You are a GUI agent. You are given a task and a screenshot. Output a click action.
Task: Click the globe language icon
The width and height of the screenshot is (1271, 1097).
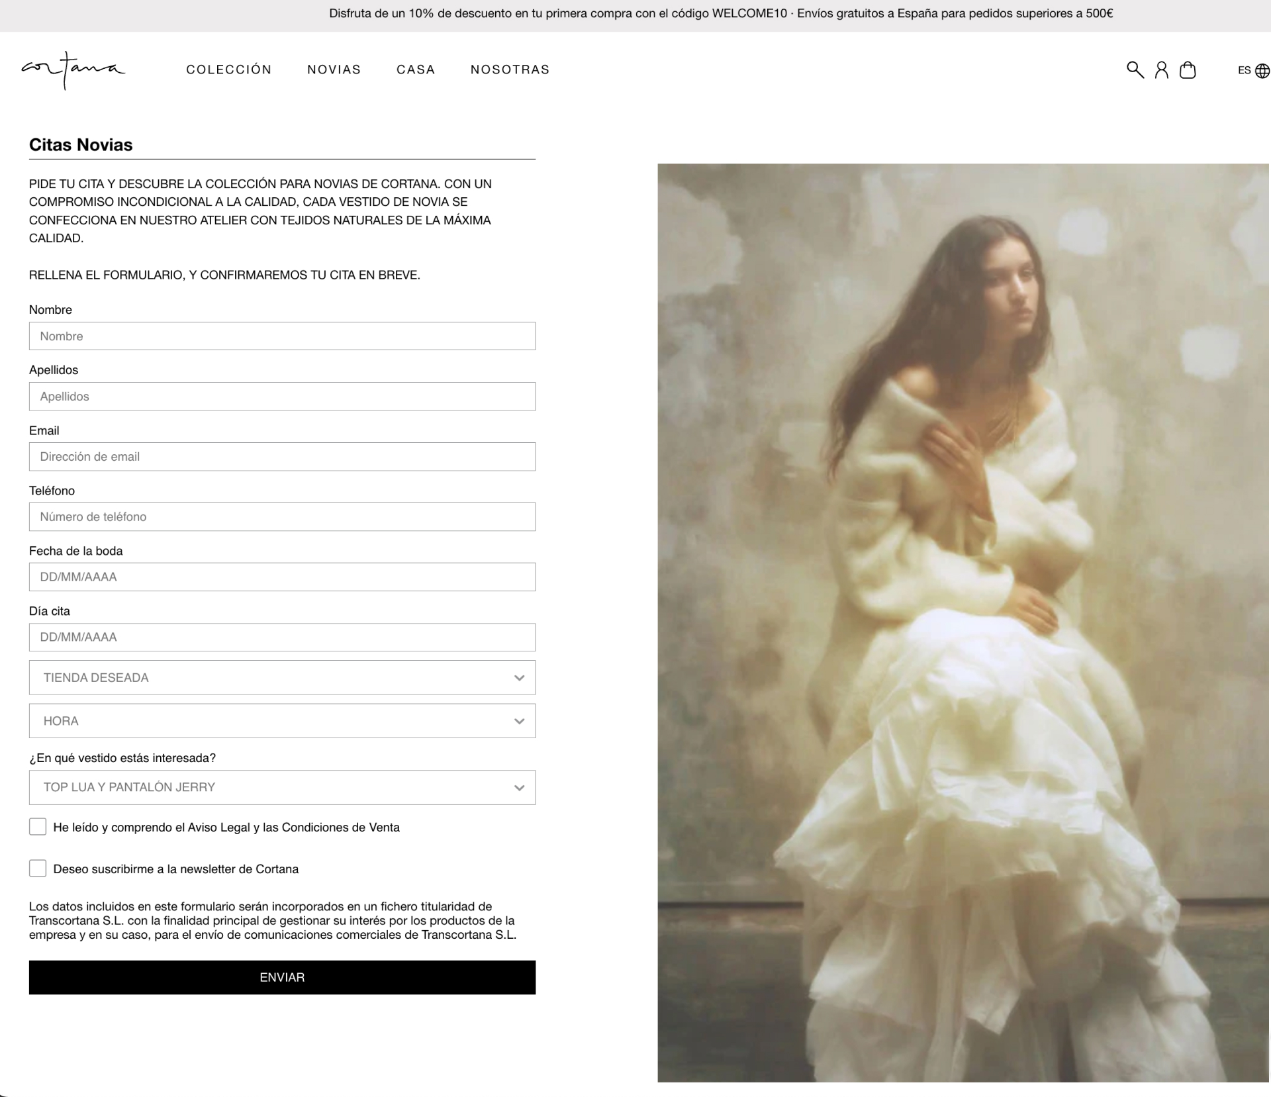[x=1262, y=70]
